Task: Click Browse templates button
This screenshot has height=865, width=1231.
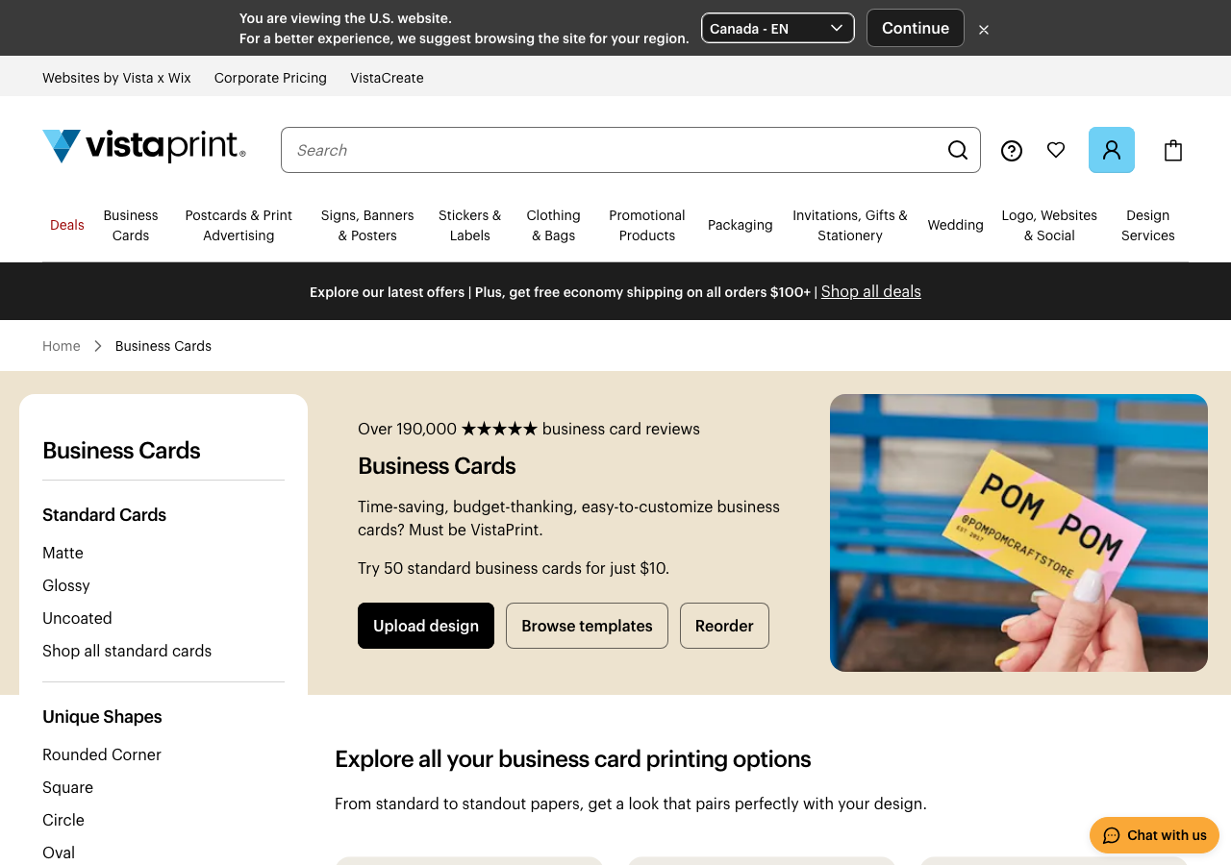Action: [587, 626]
